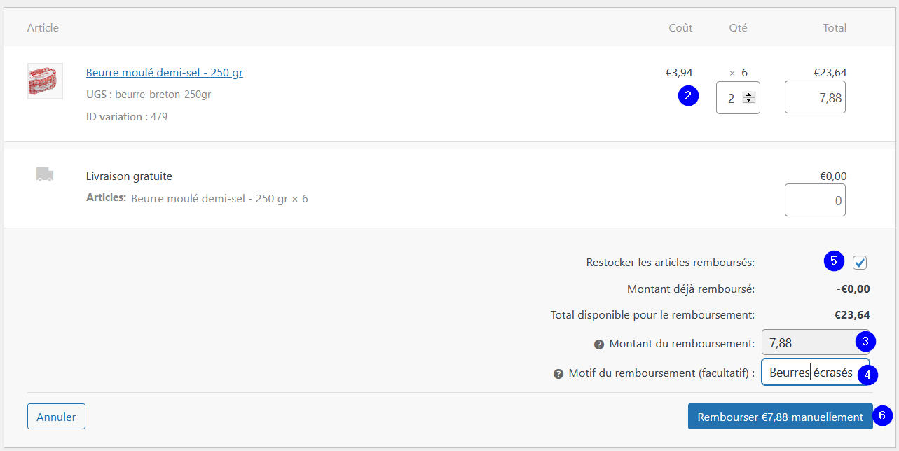Click the blue number 2 step marker
This screenshot has height=451, width=899.
[x=689, y=97]
